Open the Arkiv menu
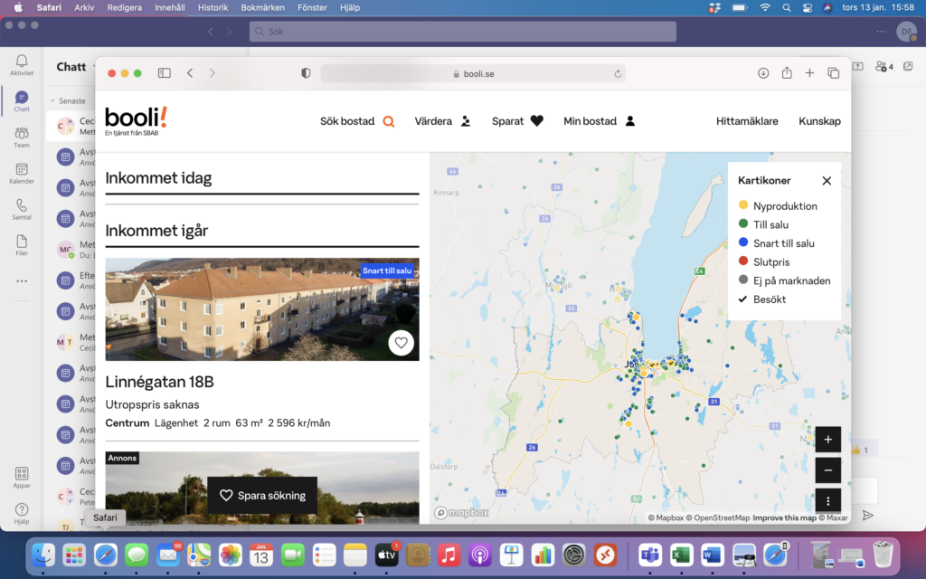 tap(84, 7)
